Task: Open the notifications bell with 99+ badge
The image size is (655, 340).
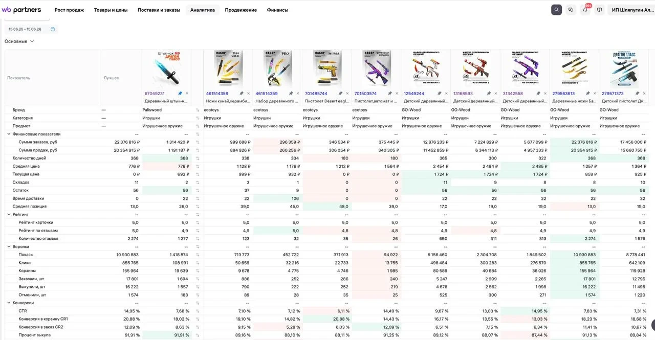Action: 585,10
